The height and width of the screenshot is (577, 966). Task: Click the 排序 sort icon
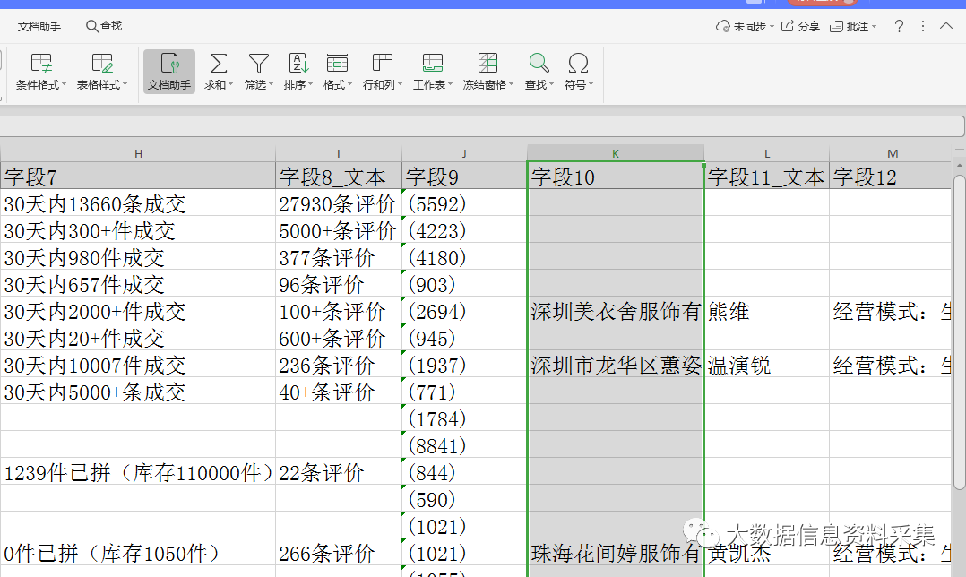298,63
